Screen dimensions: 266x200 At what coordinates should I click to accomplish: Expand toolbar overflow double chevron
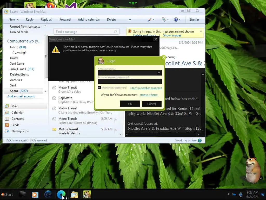click(130, 20)
